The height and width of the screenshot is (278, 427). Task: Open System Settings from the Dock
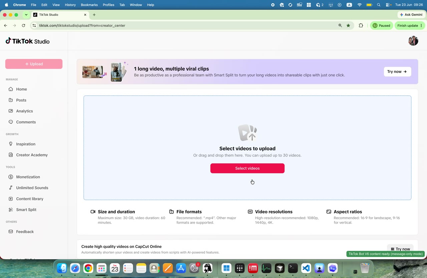pos(194,268)
